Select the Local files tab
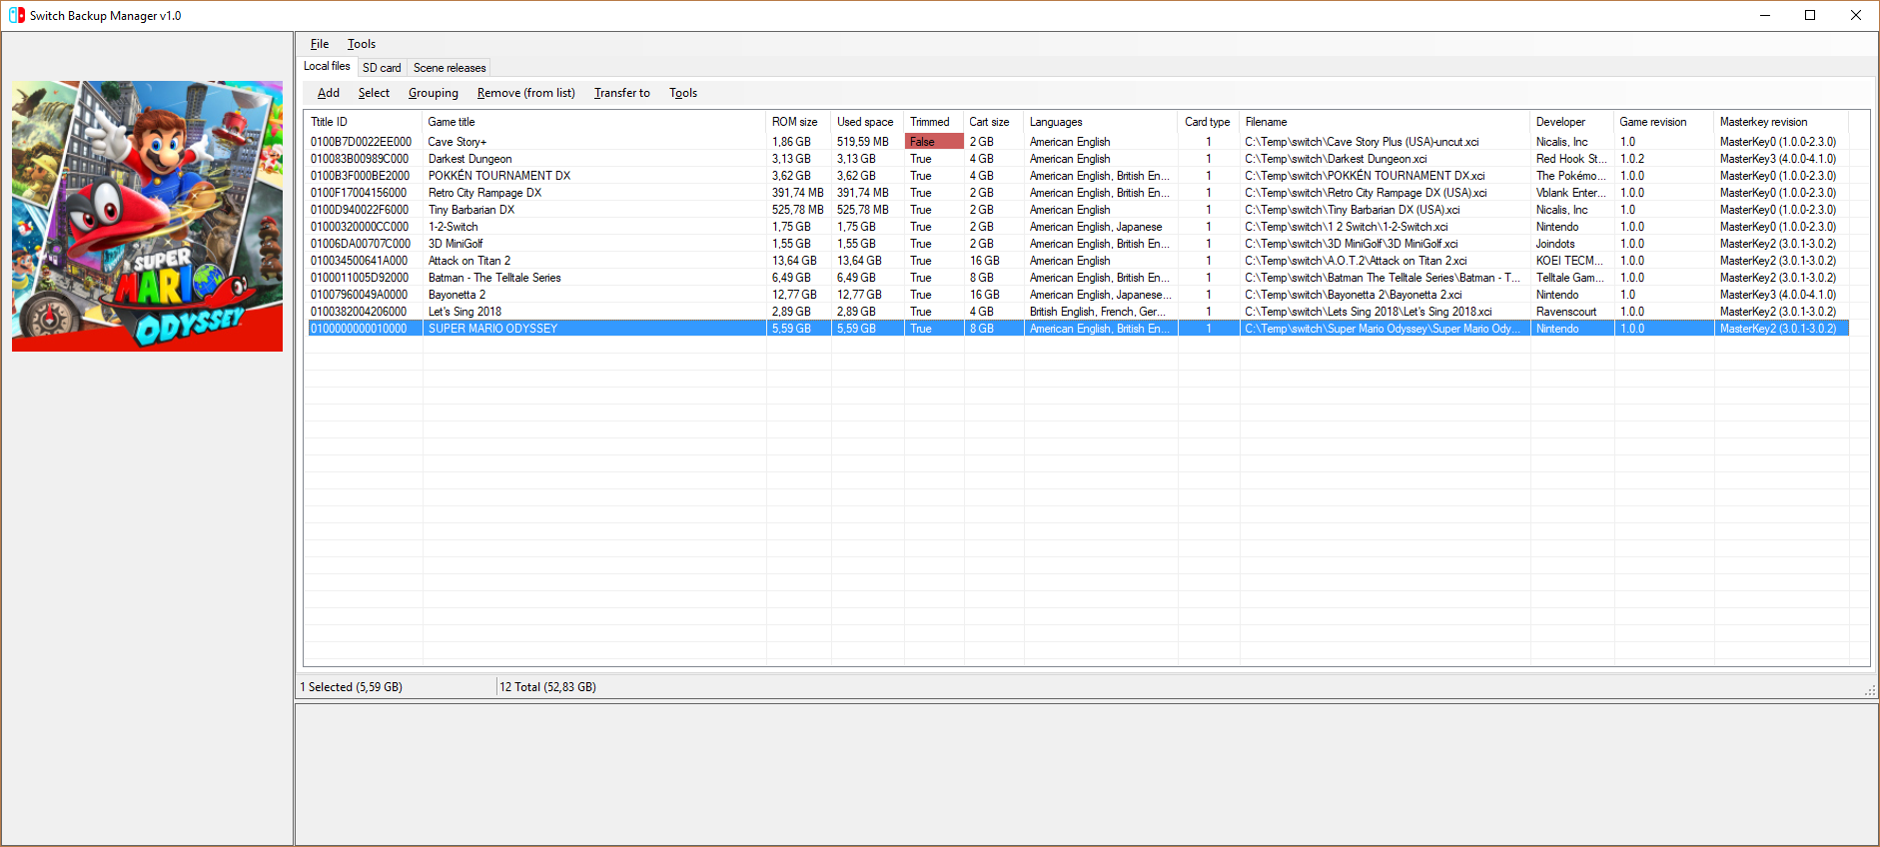Image resolution: width=1880 pixels, height=847 pixels. point(327,66)
